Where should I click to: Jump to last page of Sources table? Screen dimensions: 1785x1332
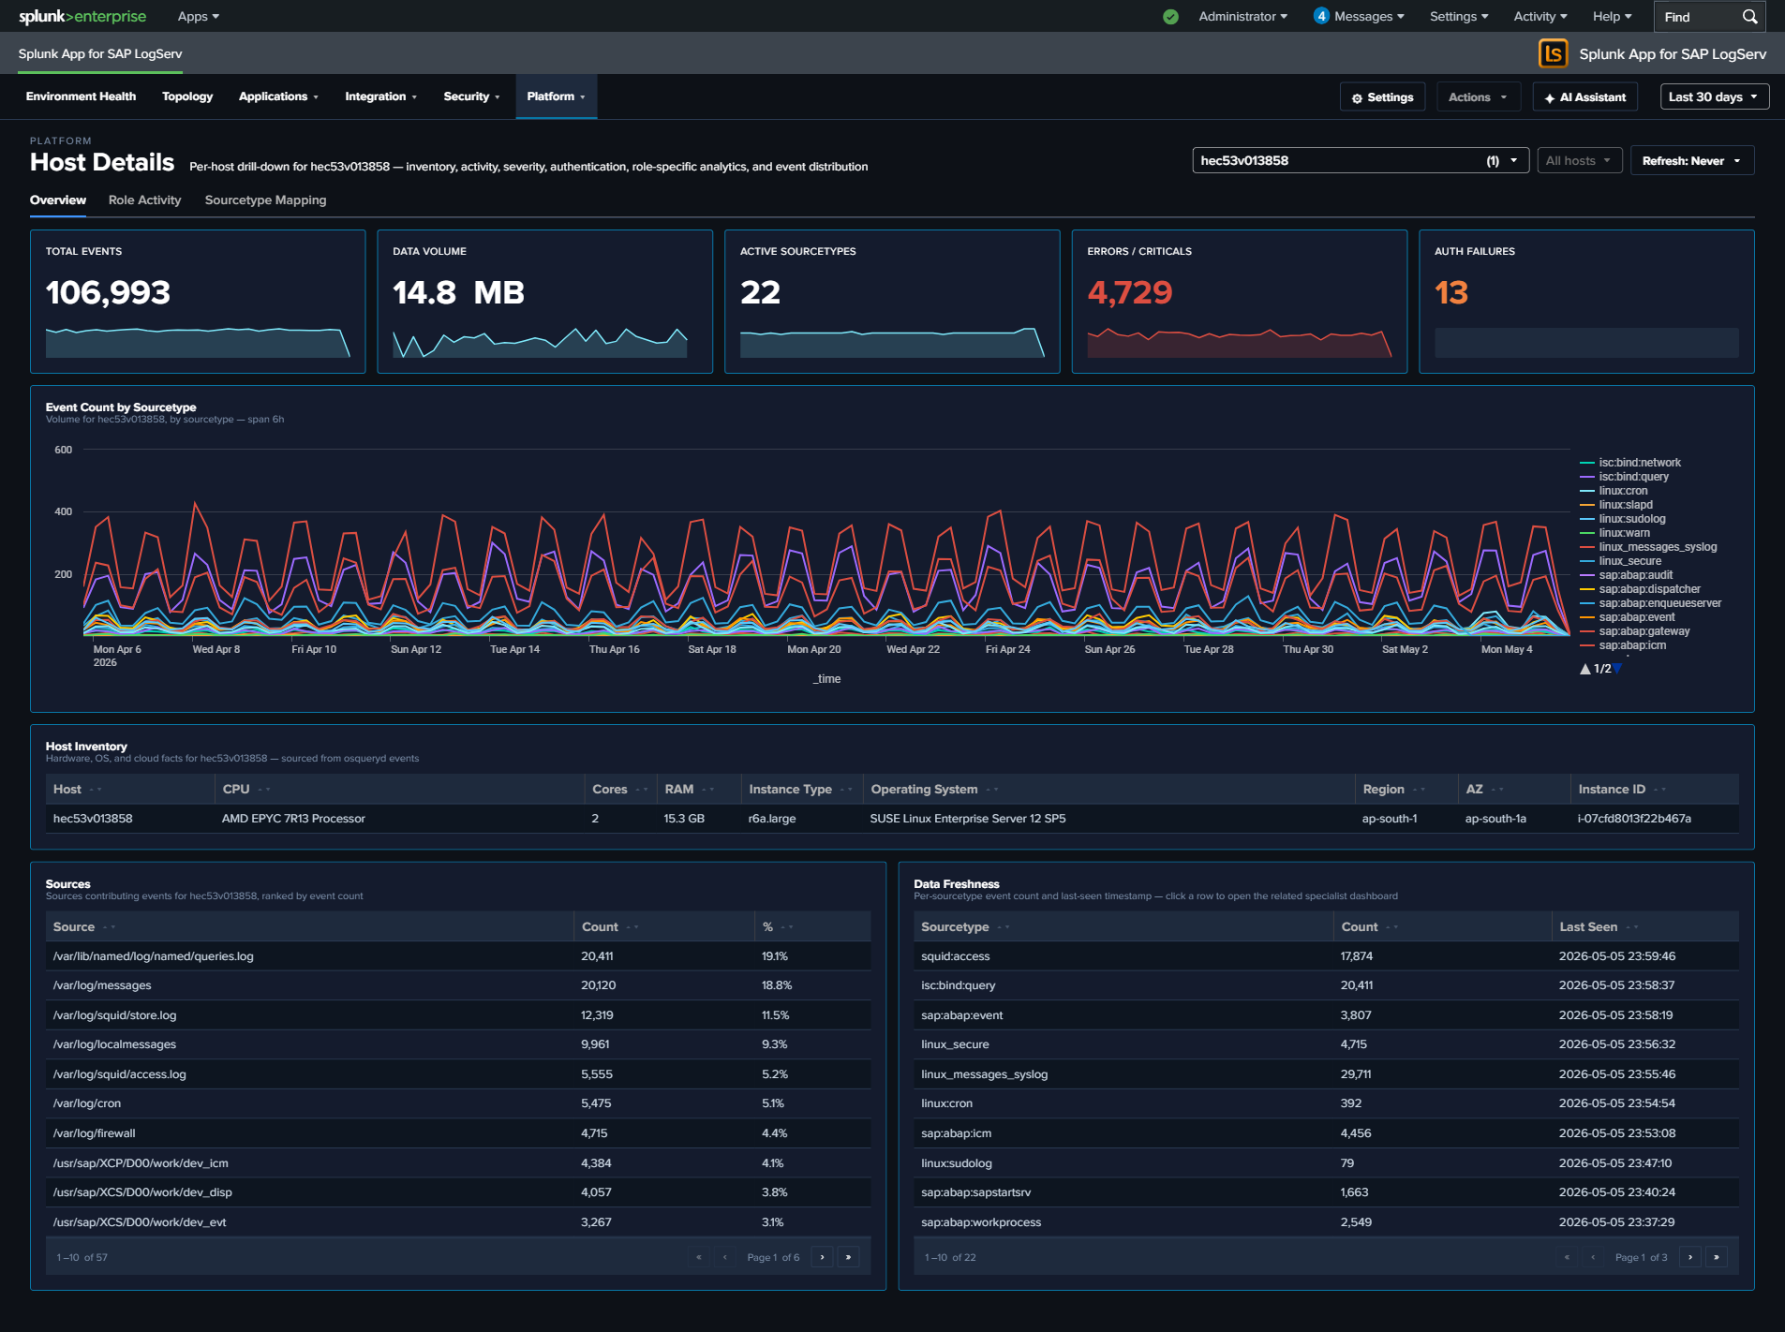[848, 1257]
